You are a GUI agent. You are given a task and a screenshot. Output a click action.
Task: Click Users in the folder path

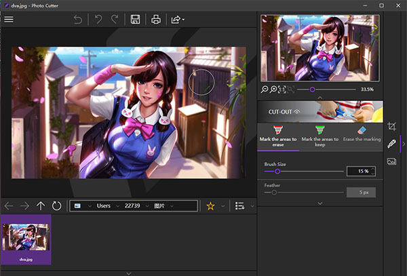point(103,206)
